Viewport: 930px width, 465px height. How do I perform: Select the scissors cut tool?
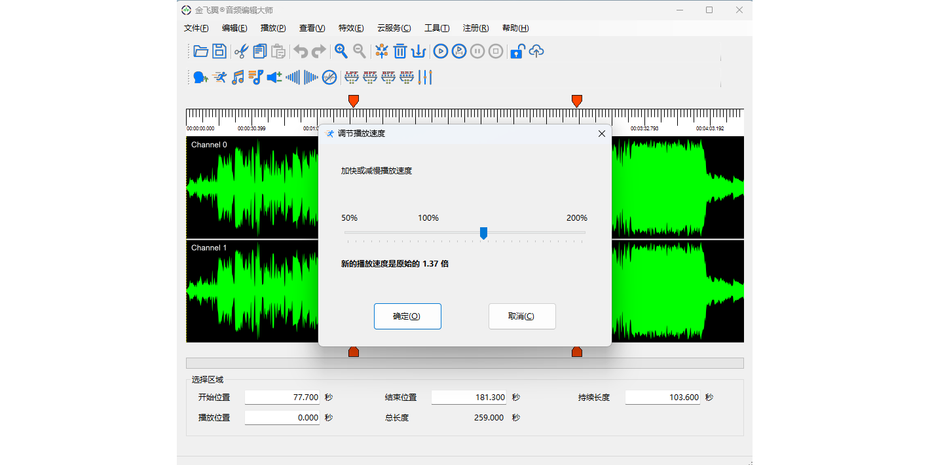[241, 51]
